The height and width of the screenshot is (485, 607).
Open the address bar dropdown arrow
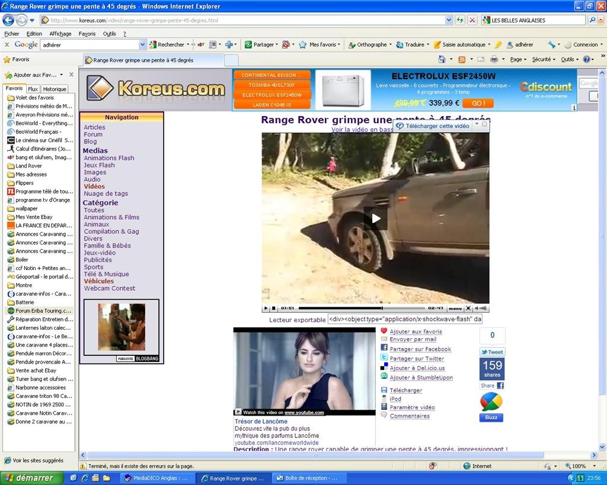449,20
